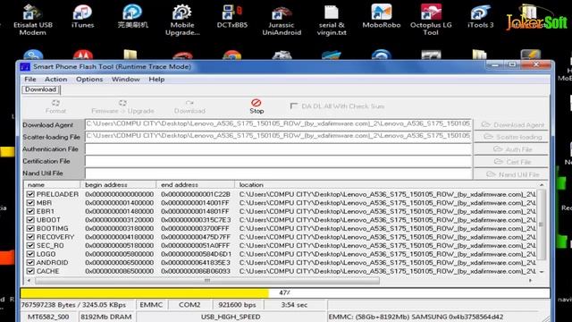Click the 'end address' column header
572x322 pixels.
tap(196, 185)
